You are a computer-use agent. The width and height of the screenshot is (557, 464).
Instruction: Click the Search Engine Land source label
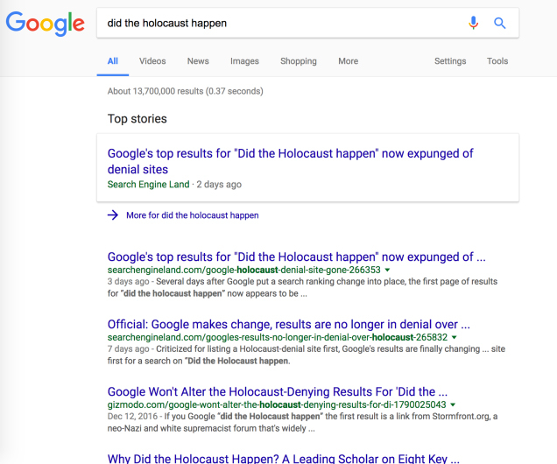click(x=149, y=184)
